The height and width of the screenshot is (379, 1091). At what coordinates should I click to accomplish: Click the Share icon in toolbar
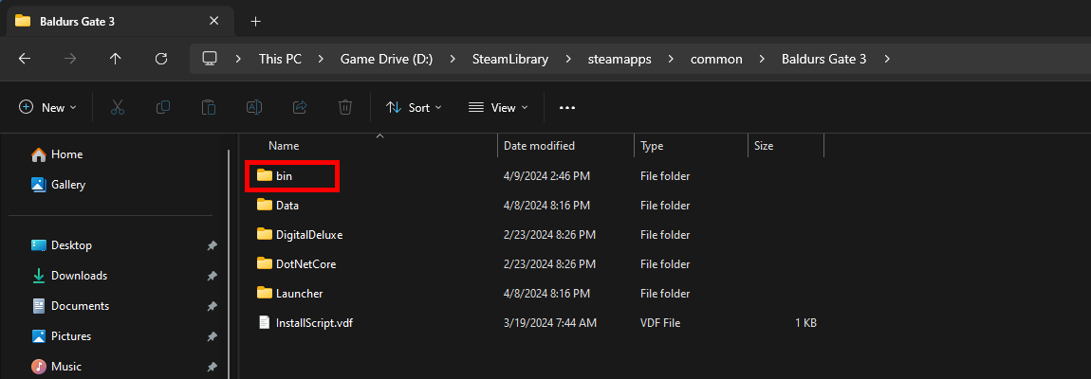[300, 107]
